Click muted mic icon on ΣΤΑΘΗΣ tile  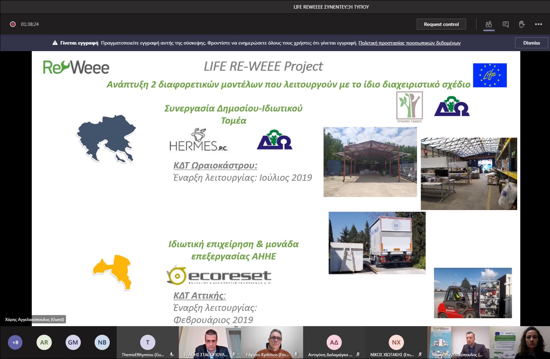point(234,355)
